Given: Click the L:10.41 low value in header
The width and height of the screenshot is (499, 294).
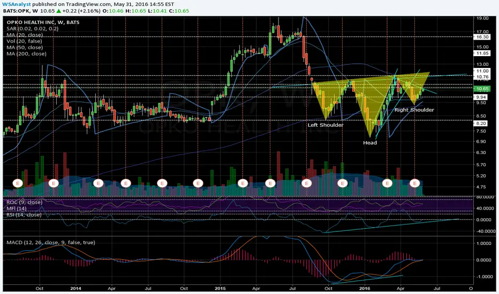Looking at the screenshot, I should pyautogui.click(x=157, y=11).
